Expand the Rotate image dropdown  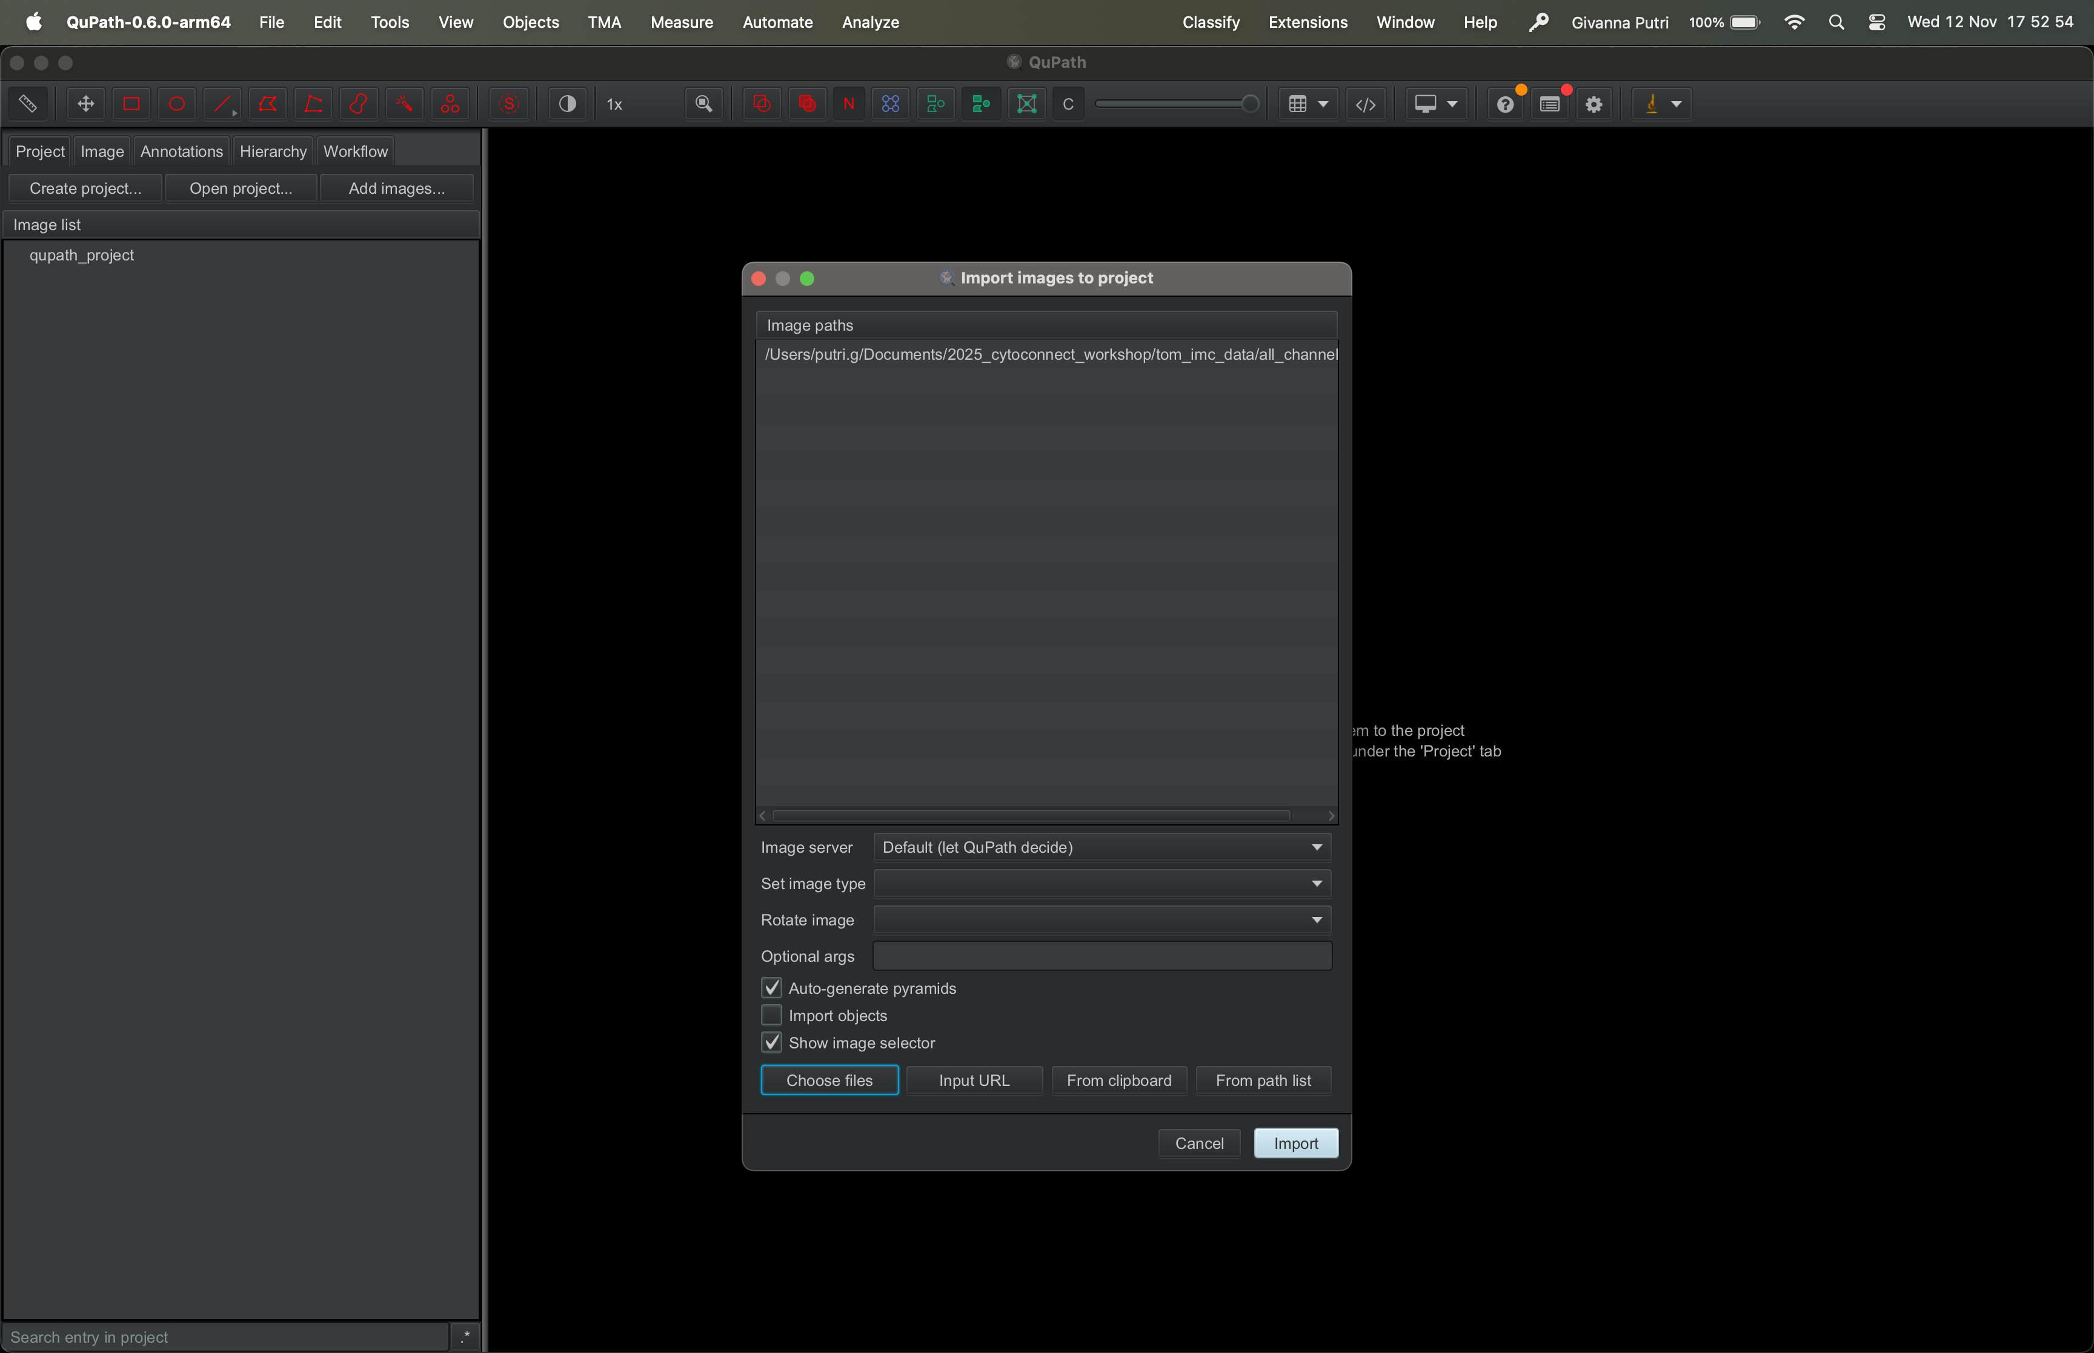click(x=1102, y=920)
